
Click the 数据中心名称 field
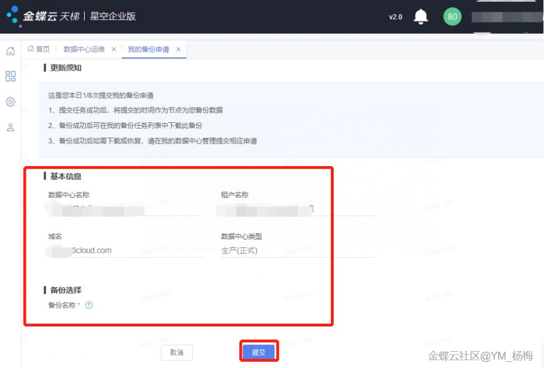125,209
